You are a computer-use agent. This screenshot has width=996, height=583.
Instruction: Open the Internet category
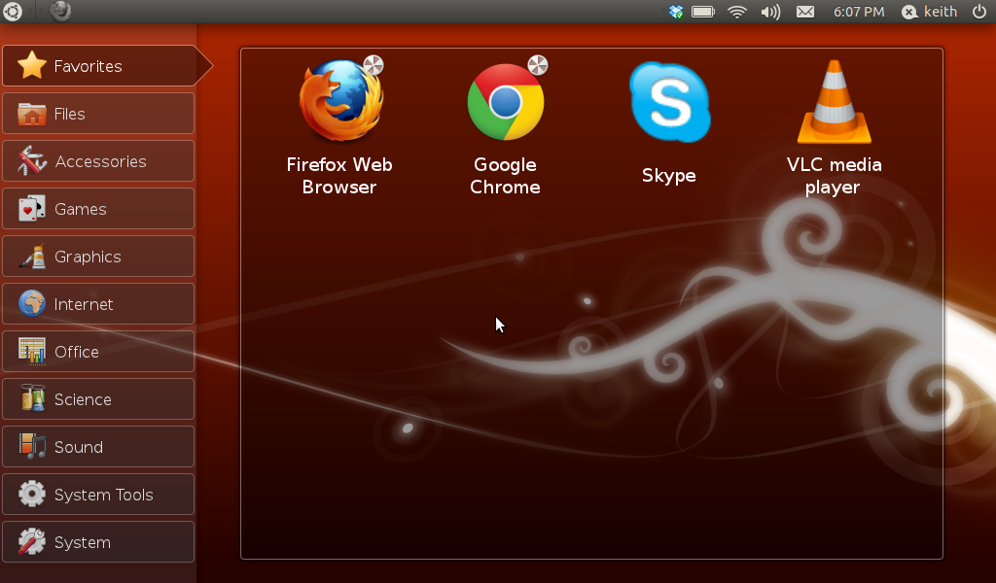point(97,303)
